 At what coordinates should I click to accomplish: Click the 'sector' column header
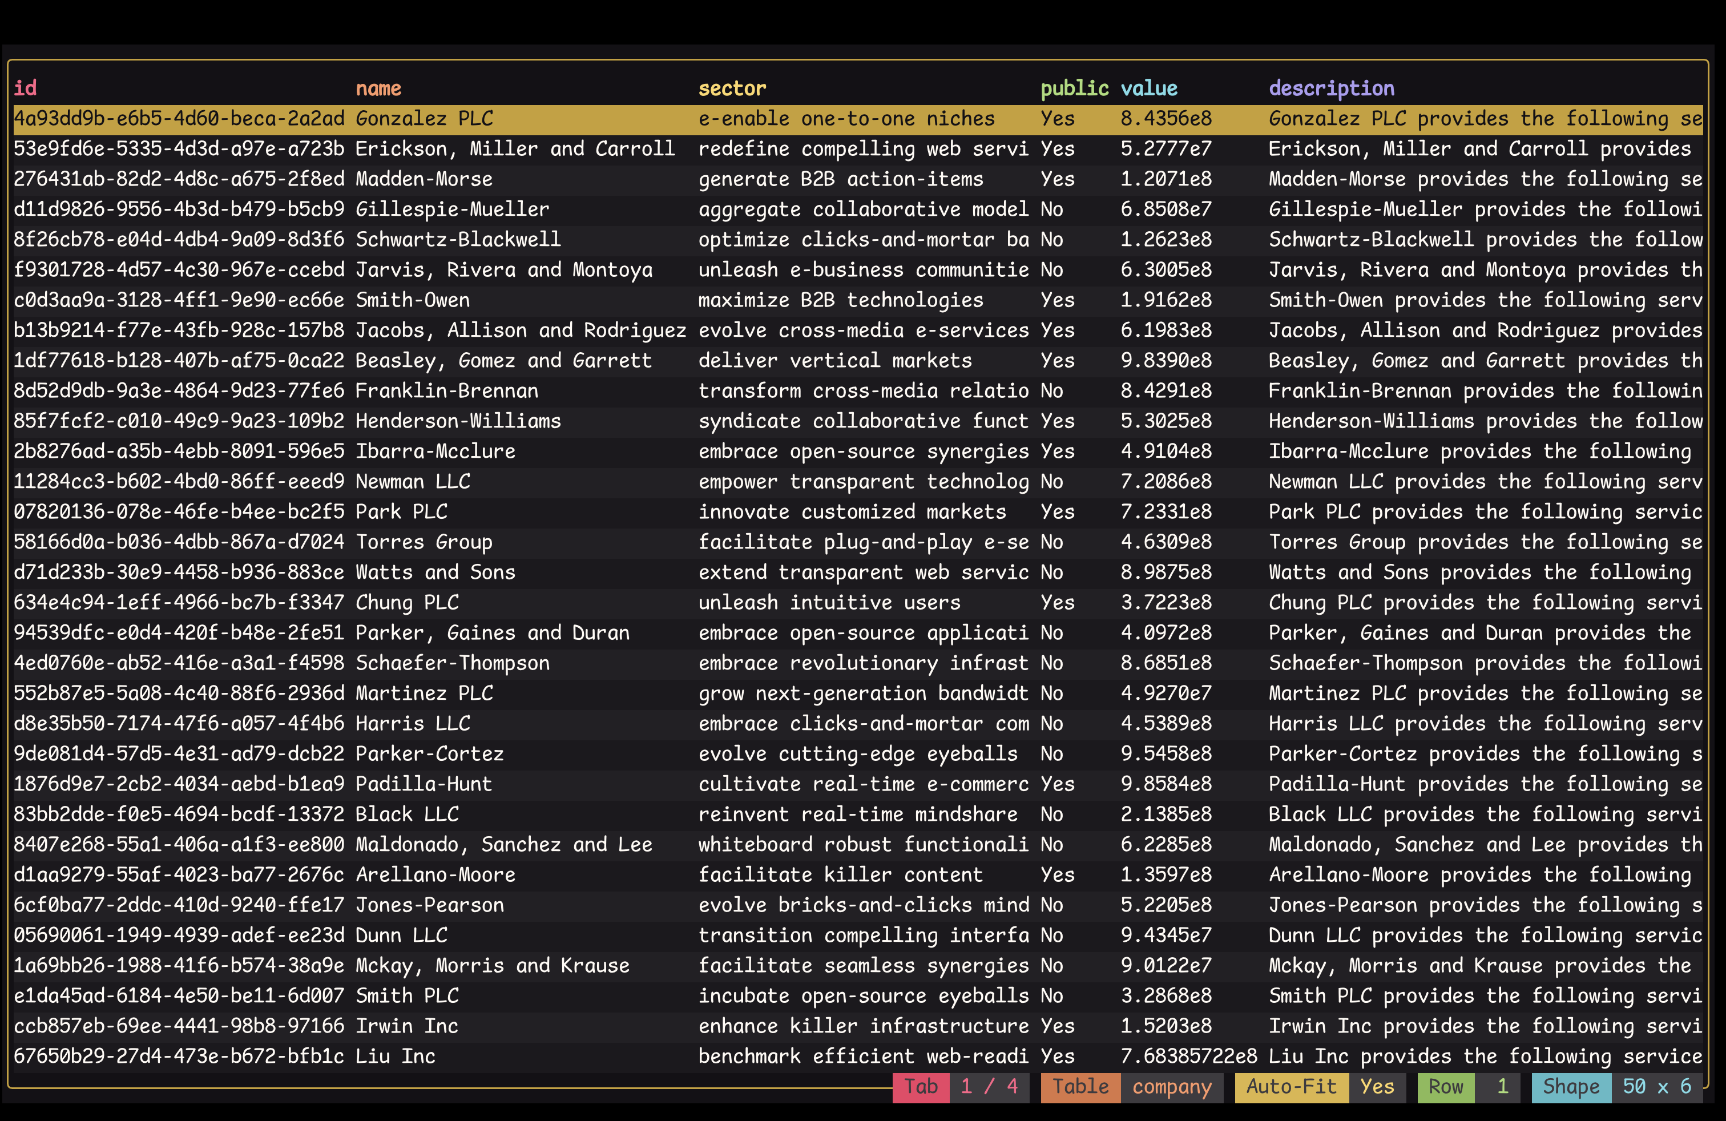pos(732,88)
